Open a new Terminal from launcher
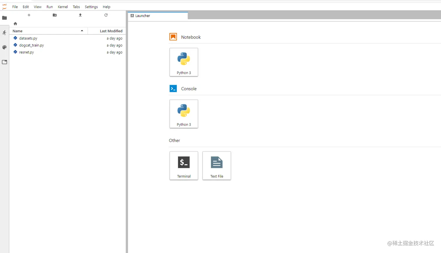Screen dimensions: 441x253 point(184,166)
